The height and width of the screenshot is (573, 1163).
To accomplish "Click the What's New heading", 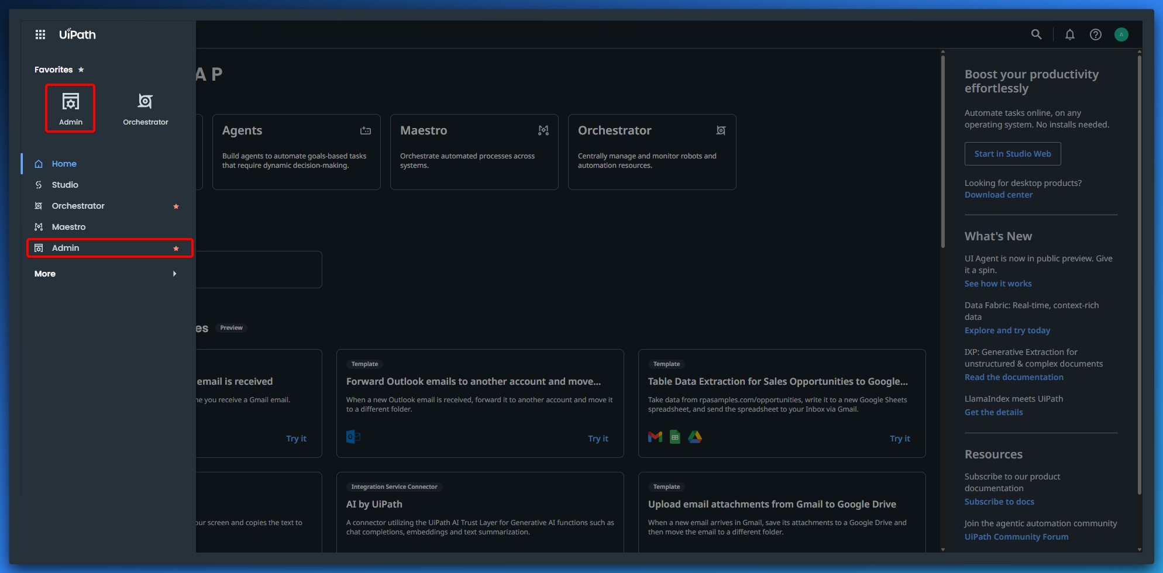I will coord(998,236).
